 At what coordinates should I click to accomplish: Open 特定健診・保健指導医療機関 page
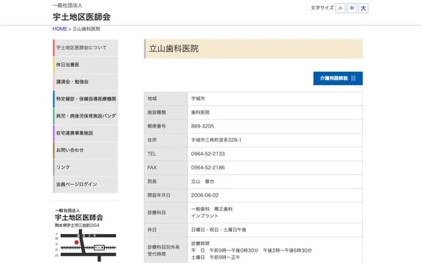pyautogui.click(x=86, y=99)
